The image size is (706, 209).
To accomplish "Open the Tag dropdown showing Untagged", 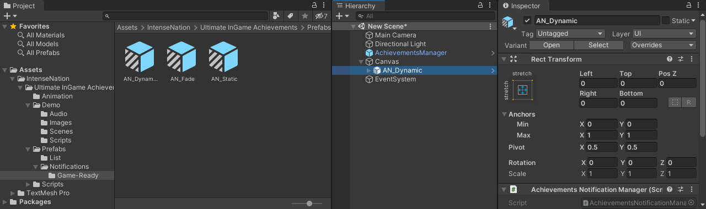I will (x=570, y=34).
